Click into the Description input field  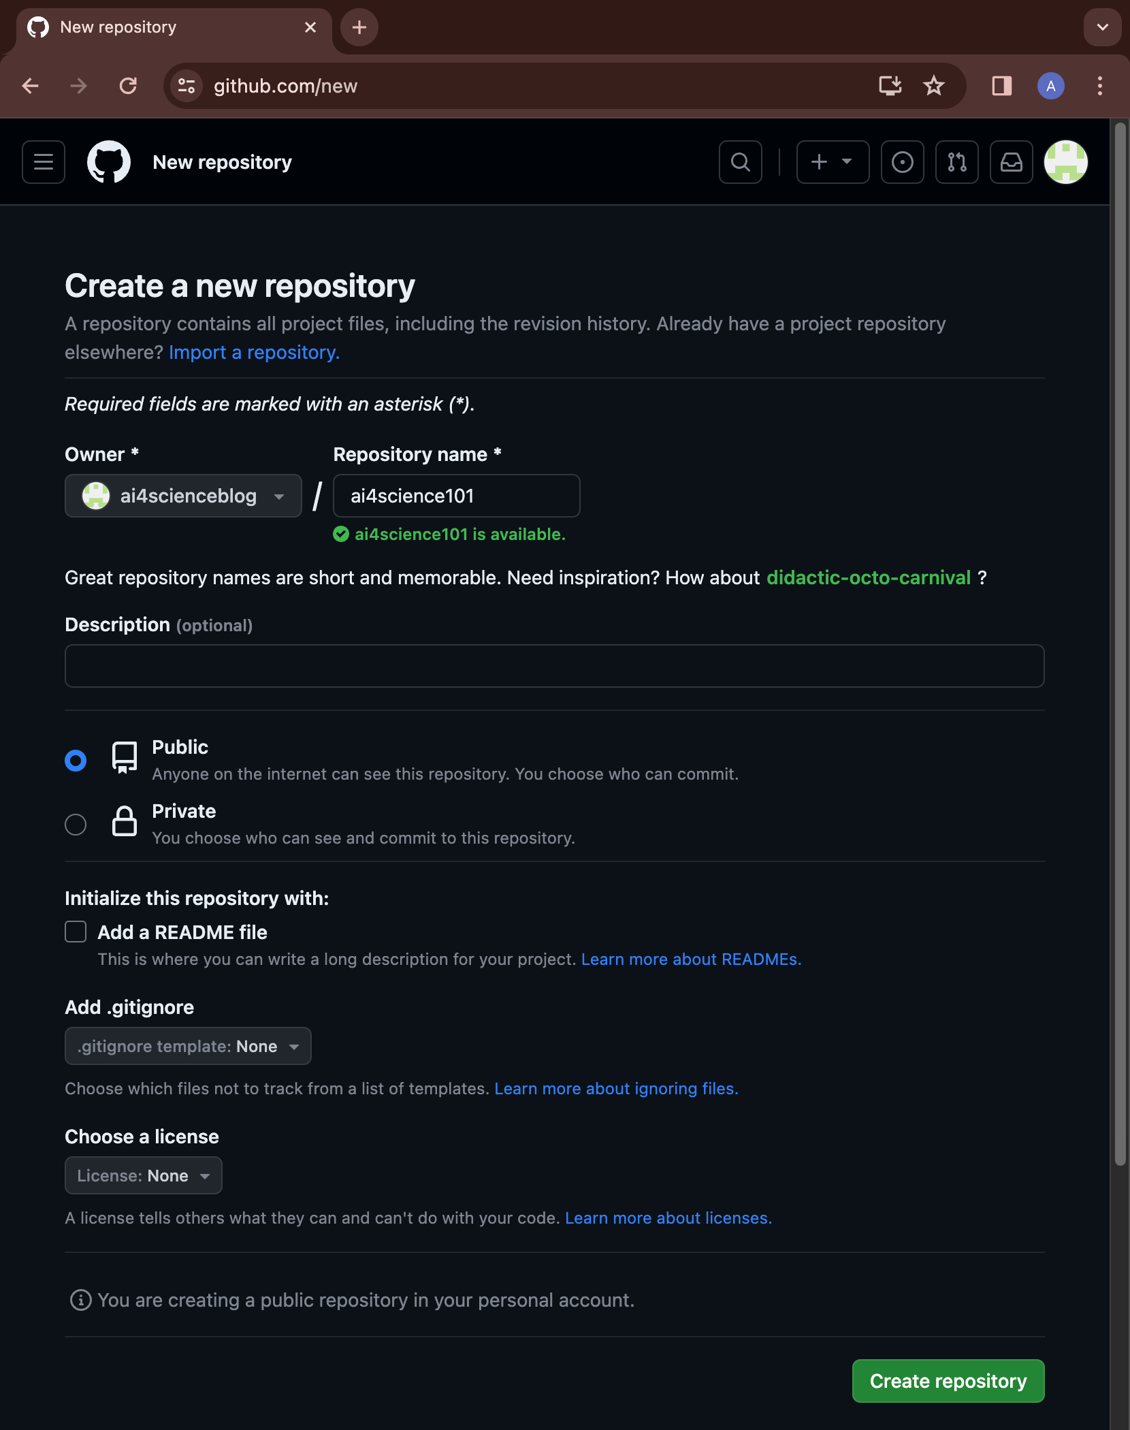click(554, 666)
